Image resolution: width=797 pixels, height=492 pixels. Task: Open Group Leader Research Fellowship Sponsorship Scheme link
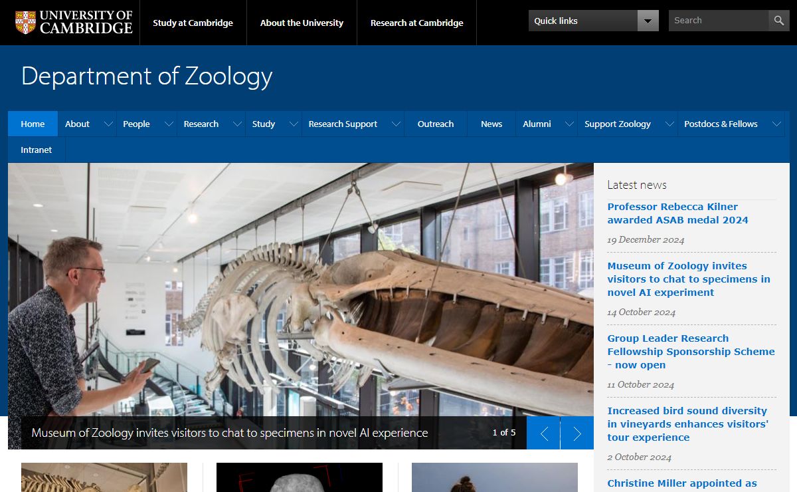pyautogui.click(x=691, y=352)
